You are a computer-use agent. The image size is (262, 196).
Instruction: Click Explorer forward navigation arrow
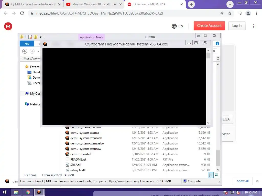[x=32, y=51]
